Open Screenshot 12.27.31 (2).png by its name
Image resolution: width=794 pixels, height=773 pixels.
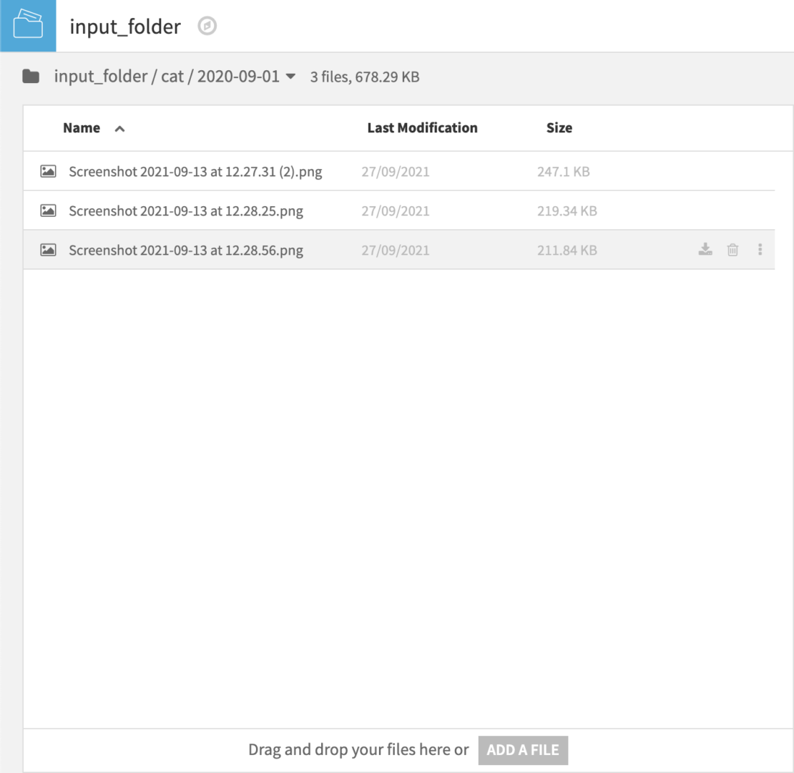point(195,171)
